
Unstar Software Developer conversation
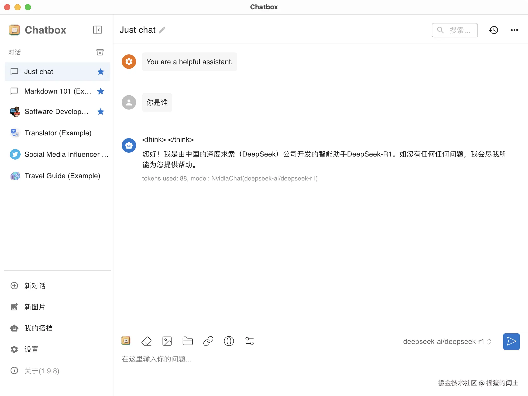point(101,112)
